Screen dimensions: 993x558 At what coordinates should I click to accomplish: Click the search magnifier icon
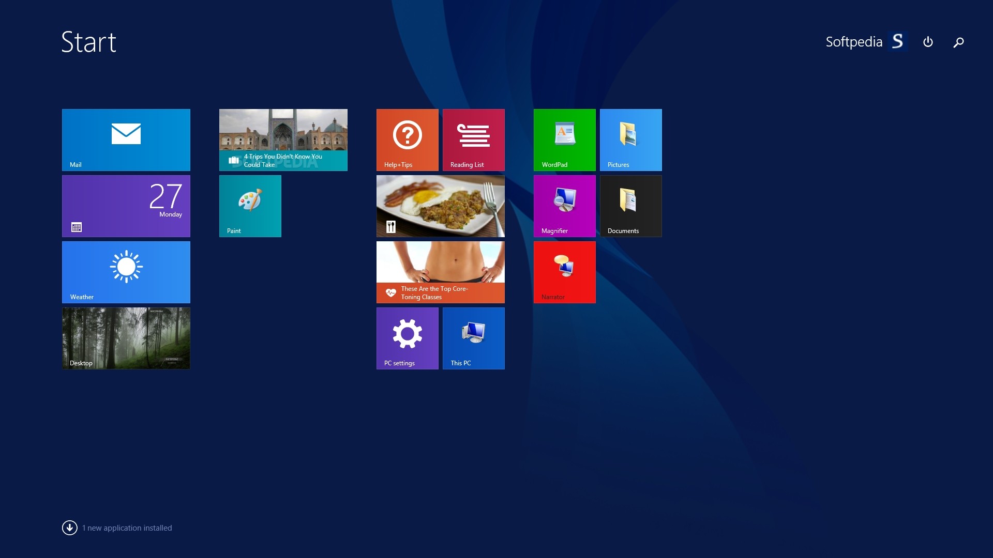tap(958, 42)
